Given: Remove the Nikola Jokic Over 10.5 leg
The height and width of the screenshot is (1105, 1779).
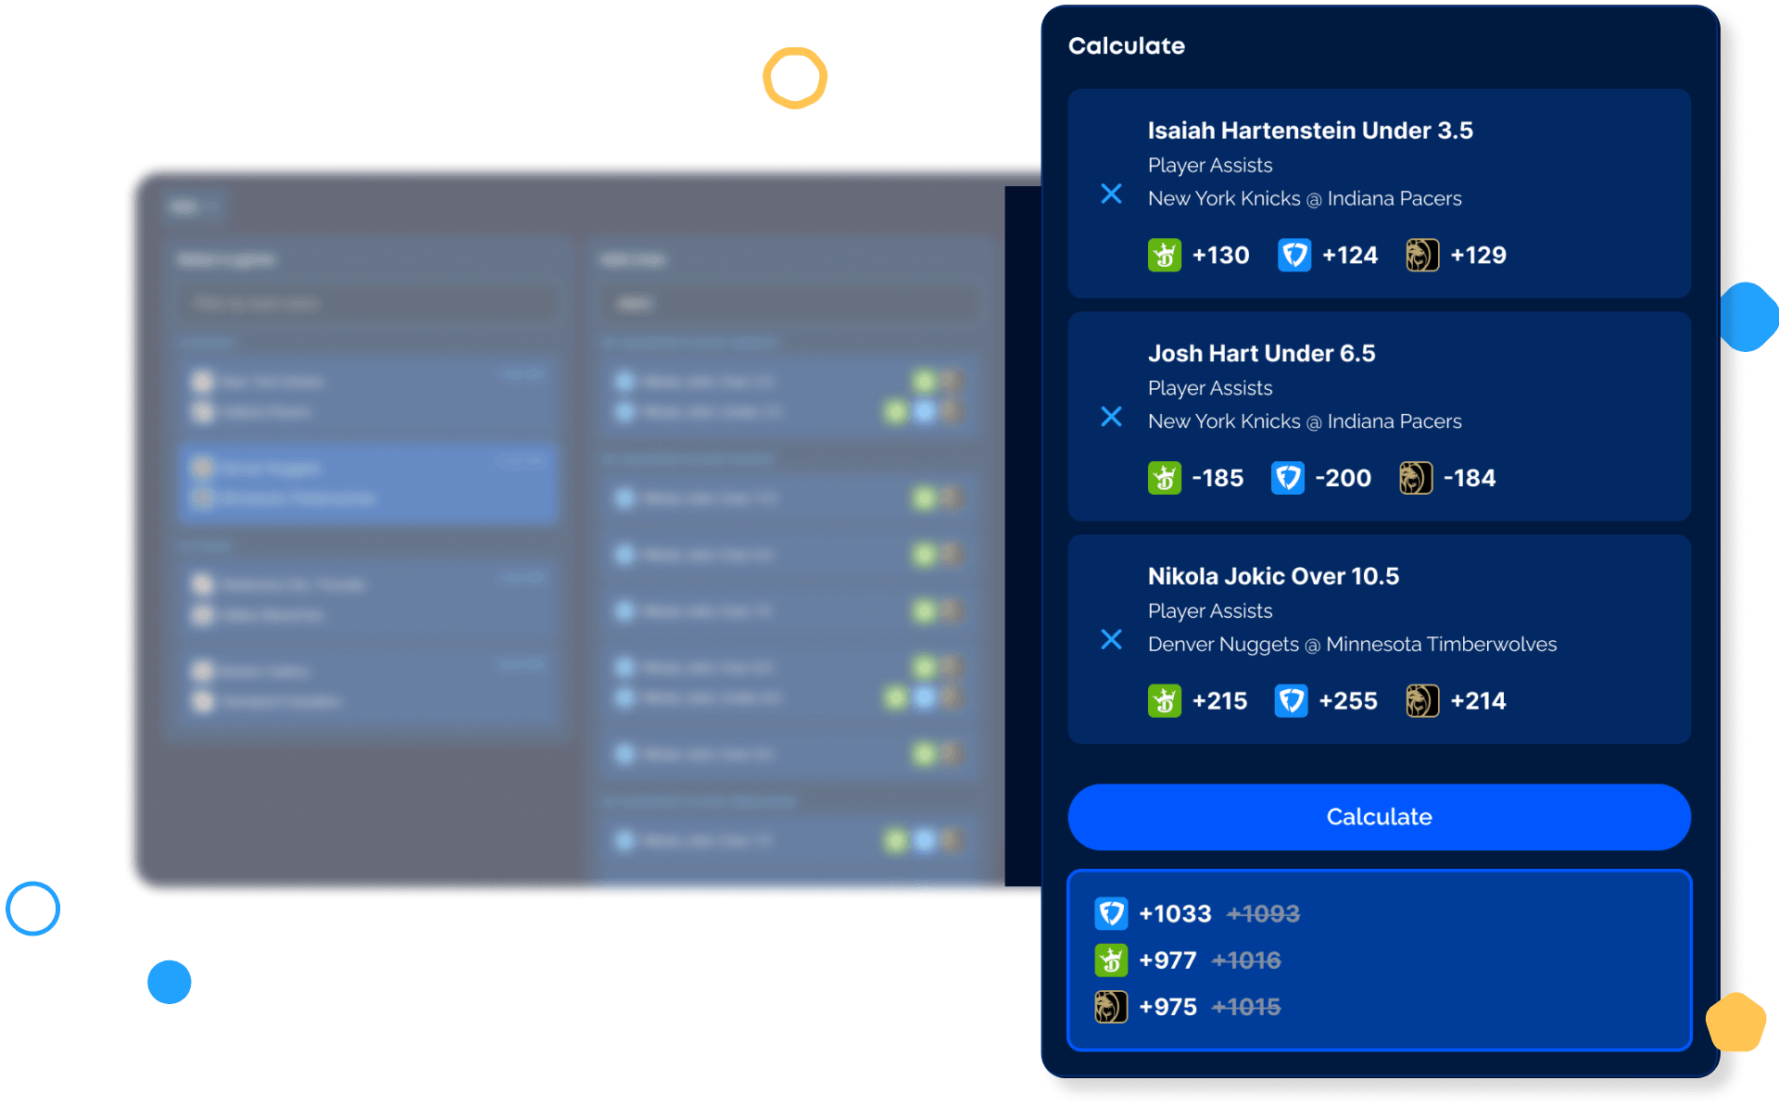Looking at the screenshot, I should click(x=1111, y=640).
